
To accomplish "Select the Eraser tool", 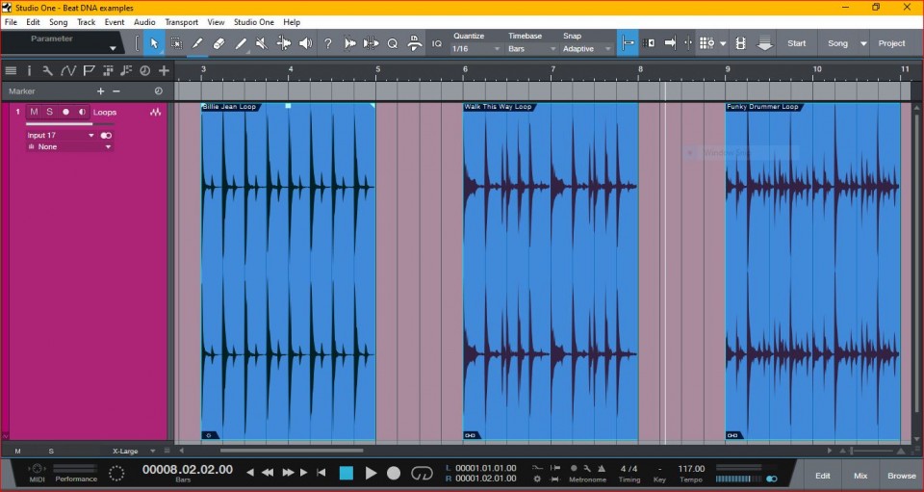I will (x=218, y=43).
